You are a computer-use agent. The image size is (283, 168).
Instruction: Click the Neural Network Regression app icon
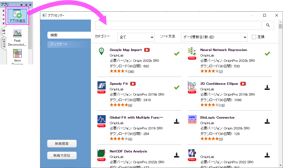pyautogui.click(x=192, y=52)
